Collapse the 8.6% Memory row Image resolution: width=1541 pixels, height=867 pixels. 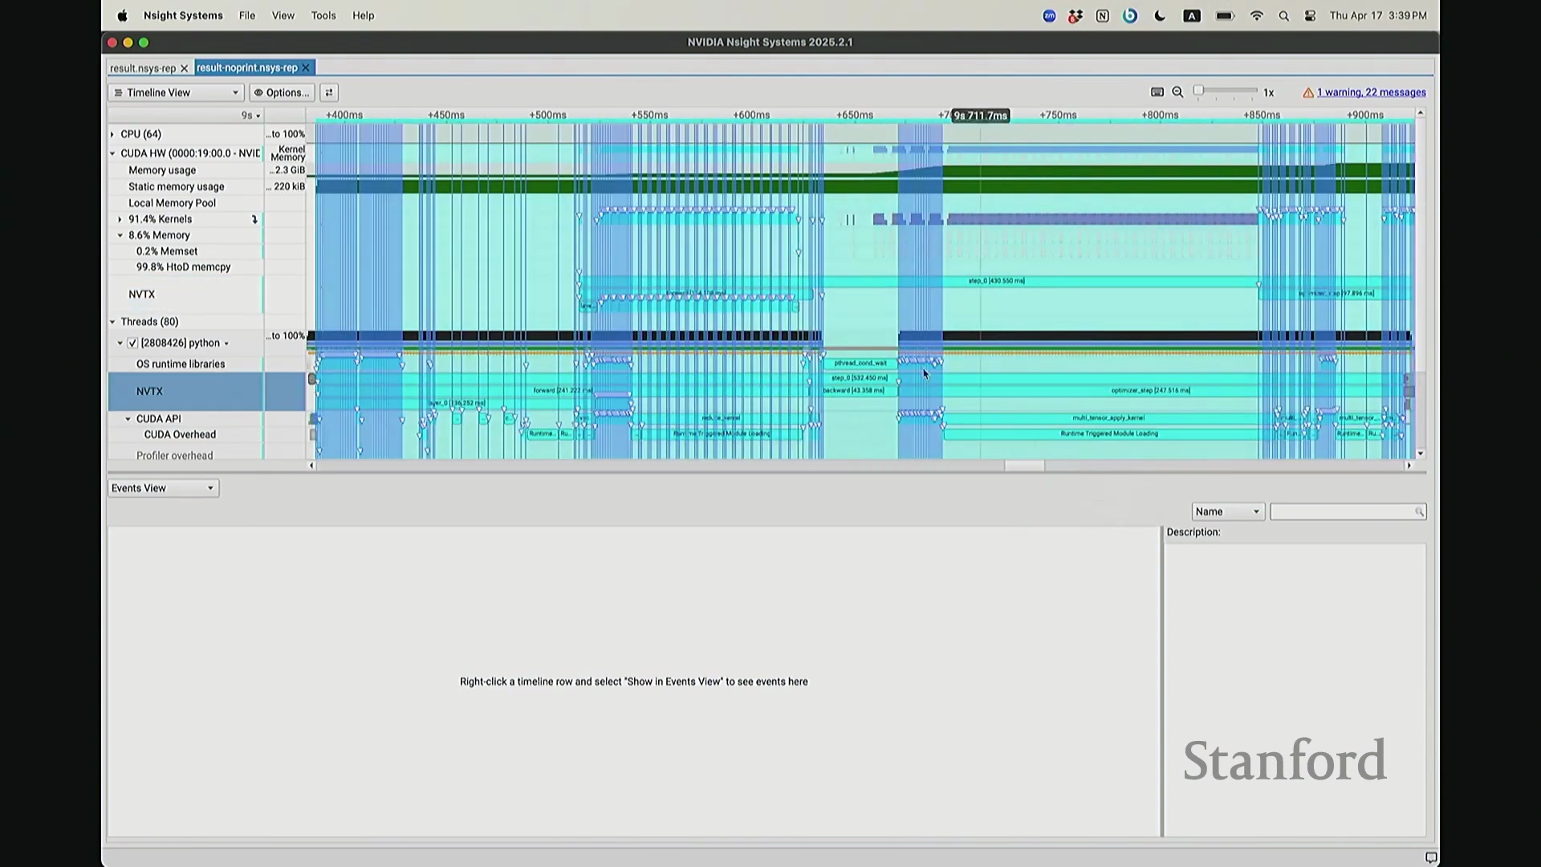pos(120,235)
